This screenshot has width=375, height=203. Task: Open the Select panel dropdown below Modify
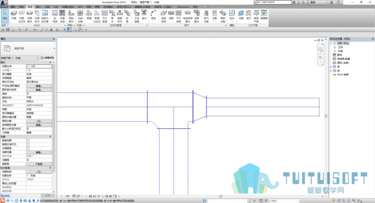pos(5,25)
